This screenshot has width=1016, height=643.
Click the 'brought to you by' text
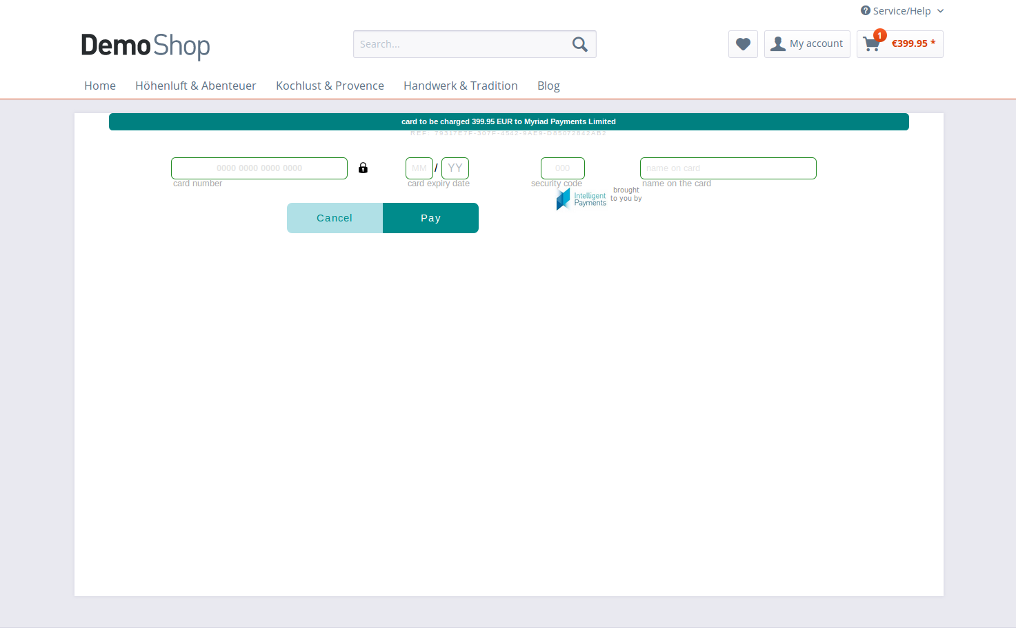pos(626,194)
